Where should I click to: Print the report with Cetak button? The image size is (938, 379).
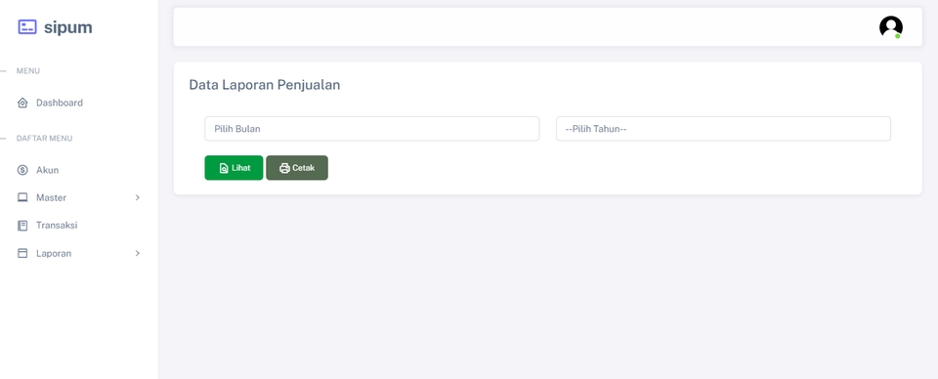click(x=297, y=168)
